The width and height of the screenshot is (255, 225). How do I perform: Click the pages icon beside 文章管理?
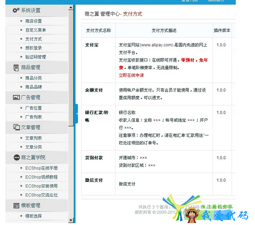click(x=17, y=127)
